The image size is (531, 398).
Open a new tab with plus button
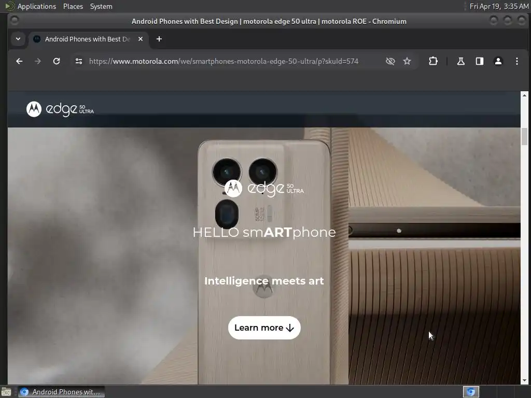tap(159, 39)
